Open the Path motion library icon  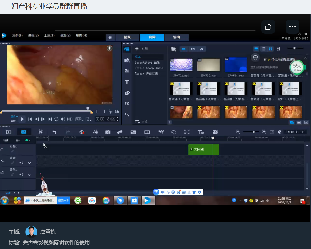coord(127,115)
